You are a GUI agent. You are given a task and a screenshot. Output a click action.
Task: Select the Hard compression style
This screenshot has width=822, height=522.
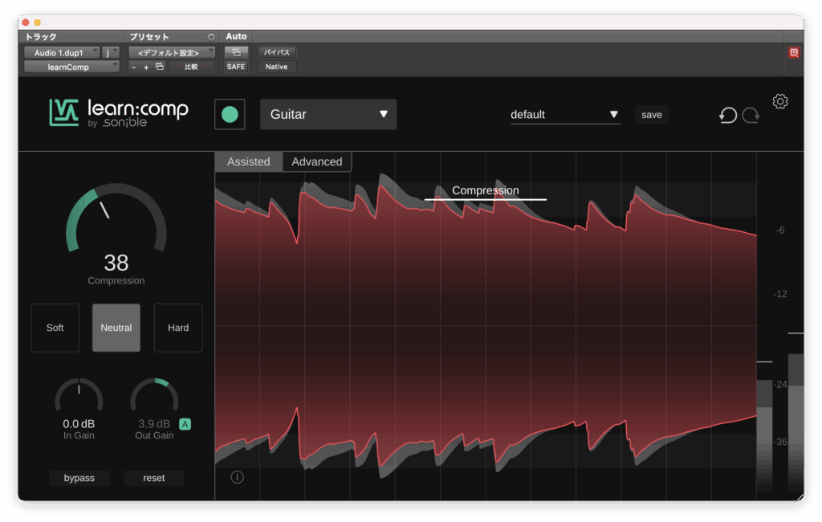pyautogui.click(x=178, y=328)
